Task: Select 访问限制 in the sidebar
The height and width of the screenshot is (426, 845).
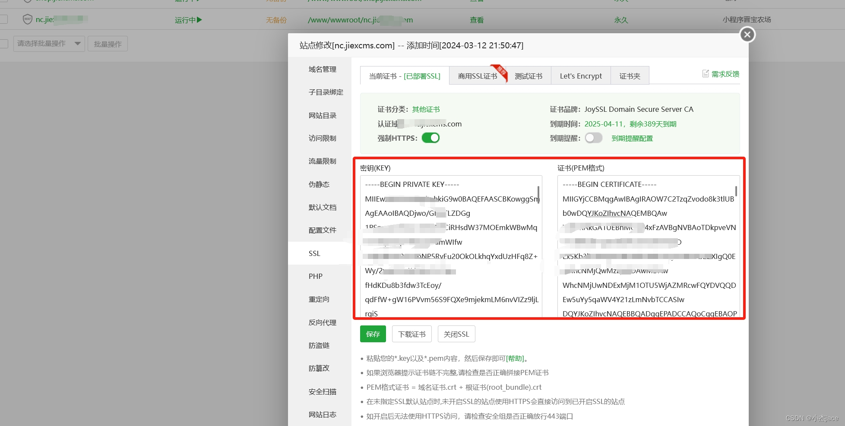Action: tap(322, 138)
